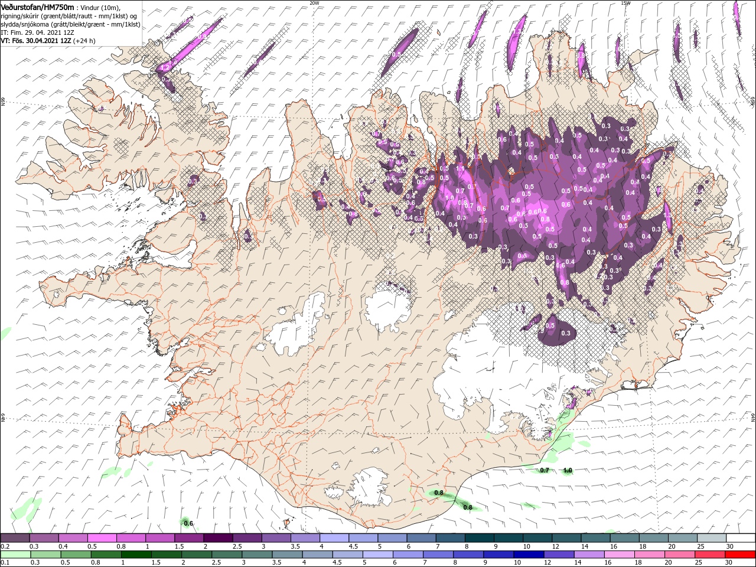Click the 'VT: Fös. 30.04.2021 12Z (+24 h)' line
The image size is (756, 567).
(48, 41)
